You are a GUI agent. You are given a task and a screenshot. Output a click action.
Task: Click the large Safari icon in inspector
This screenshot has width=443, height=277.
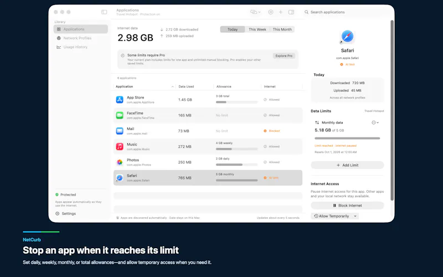point(347,37)
